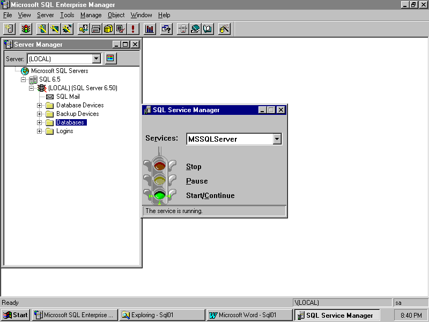
Task: Click the open book toolbar icon
Action: click(208, 29)
